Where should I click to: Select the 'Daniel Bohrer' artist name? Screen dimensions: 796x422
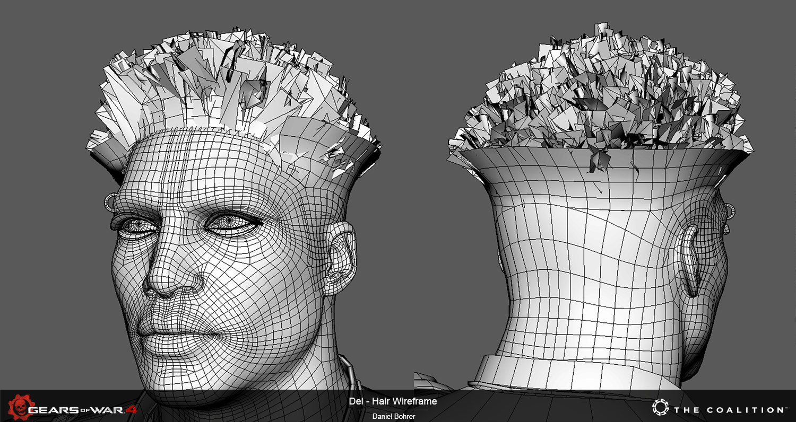tap(393, 417)
